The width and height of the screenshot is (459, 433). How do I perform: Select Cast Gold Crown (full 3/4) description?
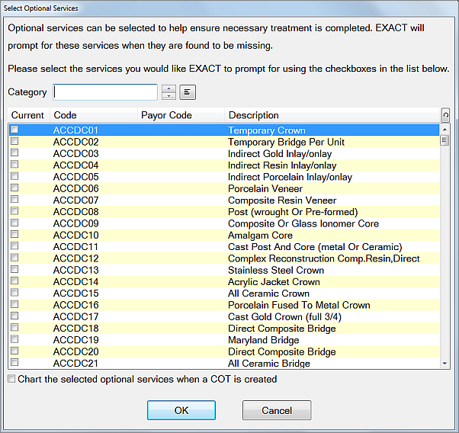pyautogui.click(x=284, y=317)
